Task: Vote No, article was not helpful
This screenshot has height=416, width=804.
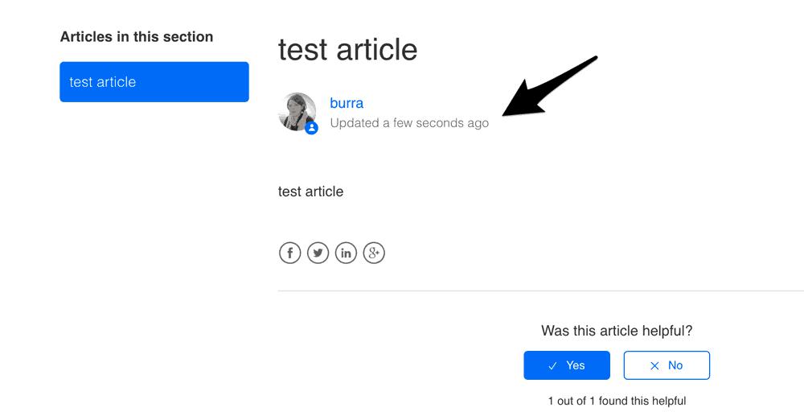Action: (667, 365)
